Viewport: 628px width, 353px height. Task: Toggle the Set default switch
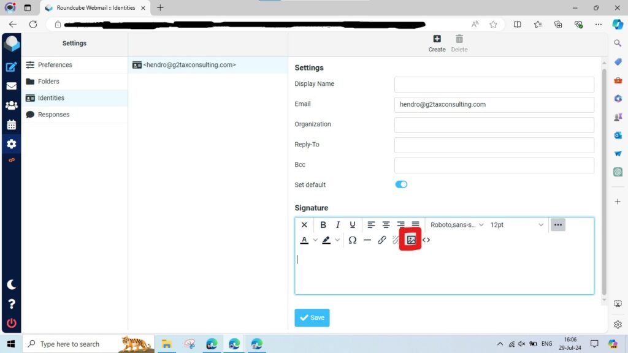pos(401,184)
